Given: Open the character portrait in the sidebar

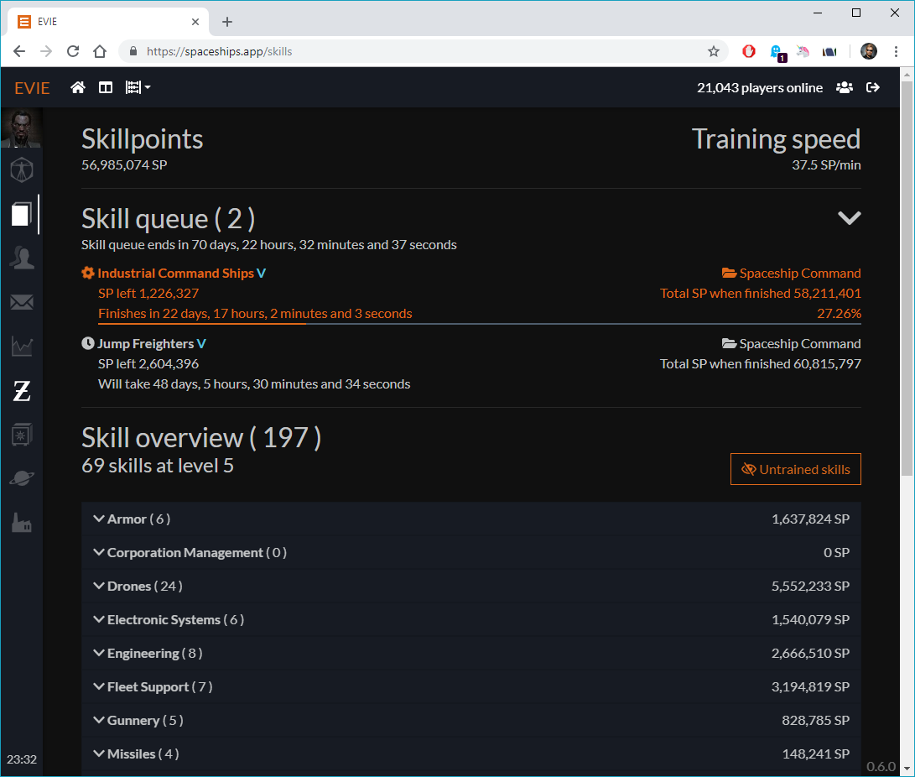Looking at the screenshot, I should (21, 128).
